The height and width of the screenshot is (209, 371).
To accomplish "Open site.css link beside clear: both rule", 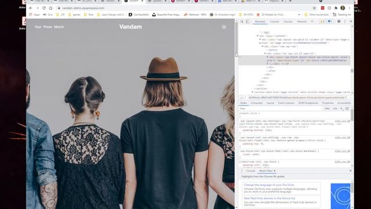I will coord(343,151).
